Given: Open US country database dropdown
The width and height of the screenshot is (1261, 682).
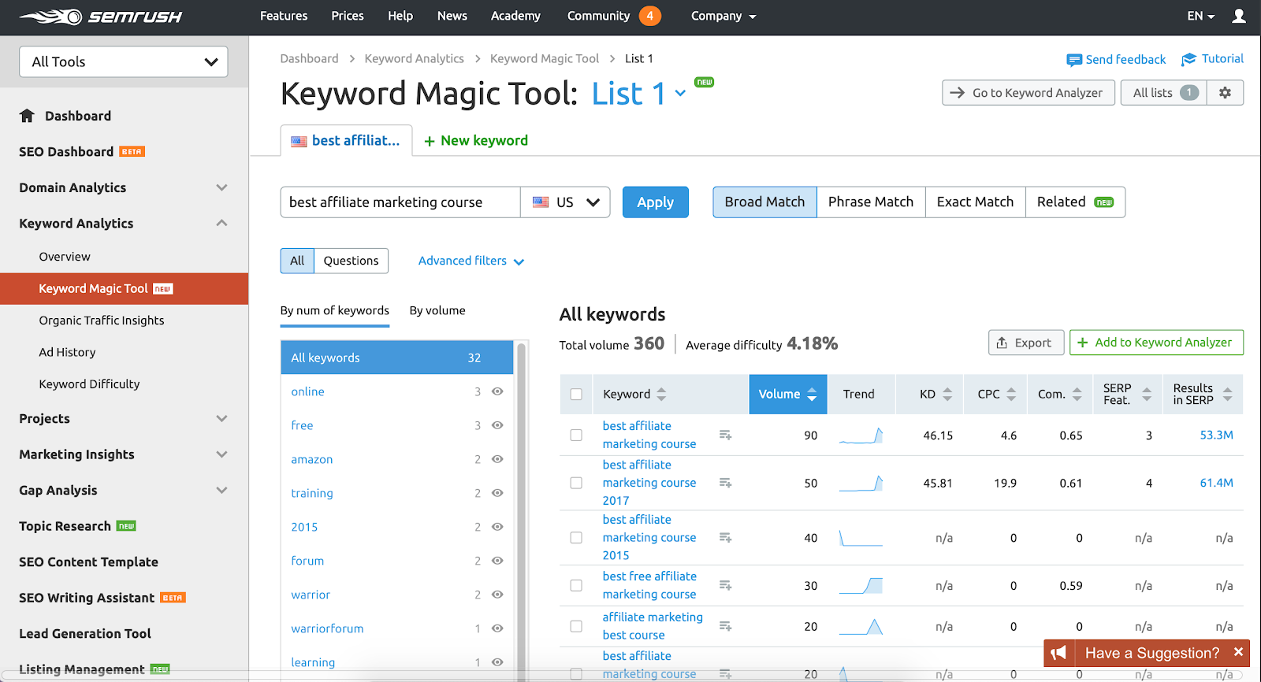Looking at the screenshot, I should coord(565,202).
